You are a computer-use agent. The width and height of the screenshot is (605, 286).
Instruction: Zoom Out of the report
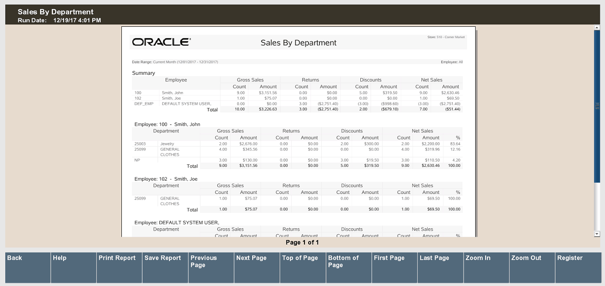point(532,268)
